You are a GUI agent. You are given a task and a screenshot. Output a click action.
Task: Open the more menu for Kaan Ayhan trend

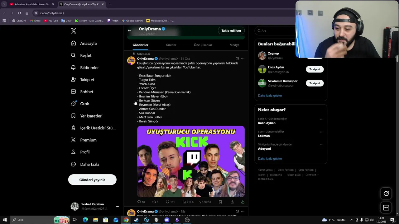point(322,119)
